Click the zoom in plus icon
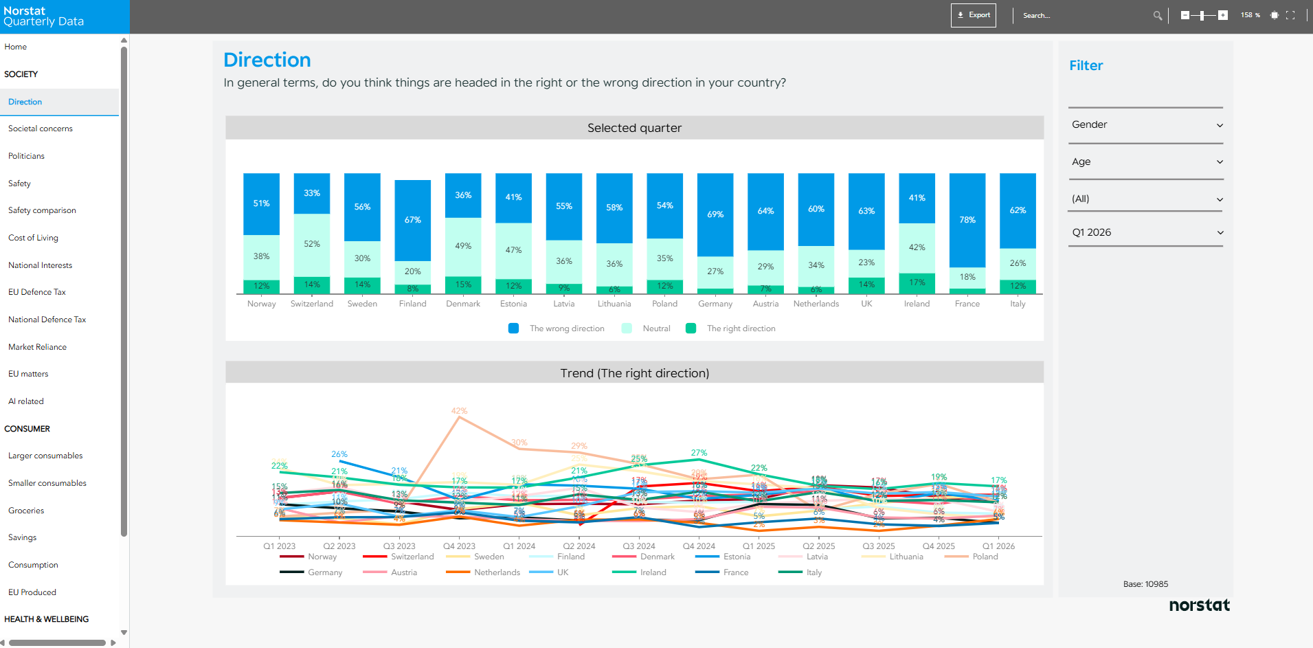The image size is (1313, 648). pos(1223,15)
